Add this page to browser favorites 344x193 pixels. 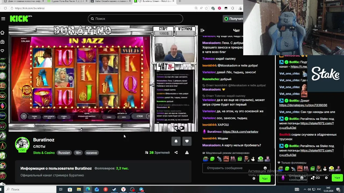pos(207,8)
